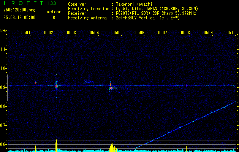Click the 0506 time marker
The image size is (239, 152).
(140, 32)
